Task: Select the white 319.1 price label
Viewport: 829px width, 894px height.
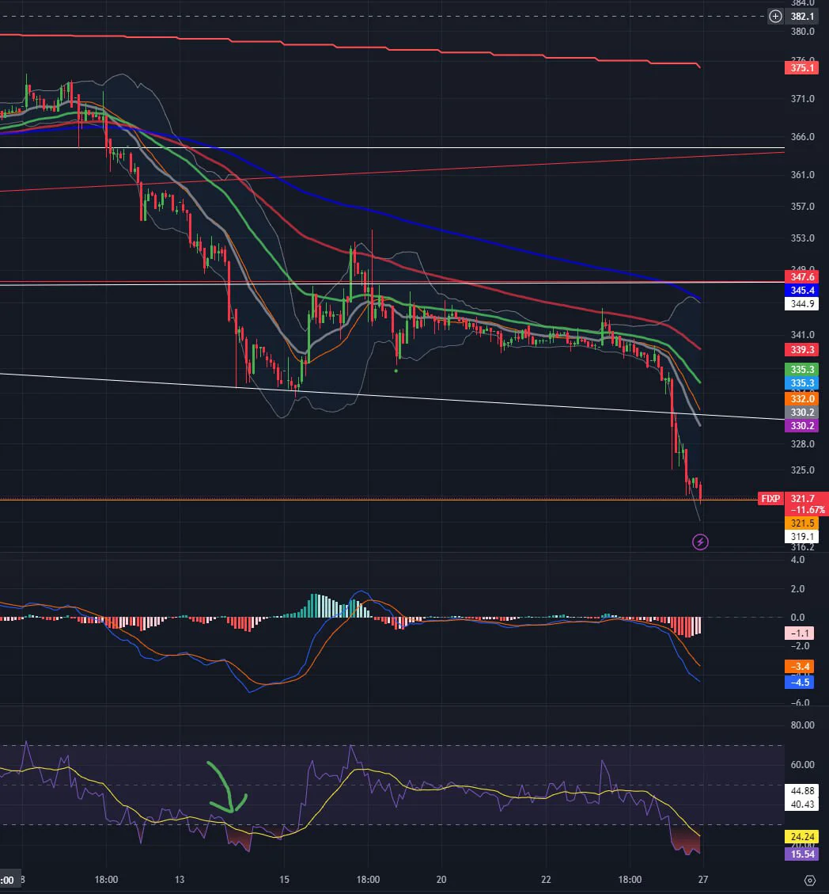Action: pyautogui.click(x=801, y=537)
